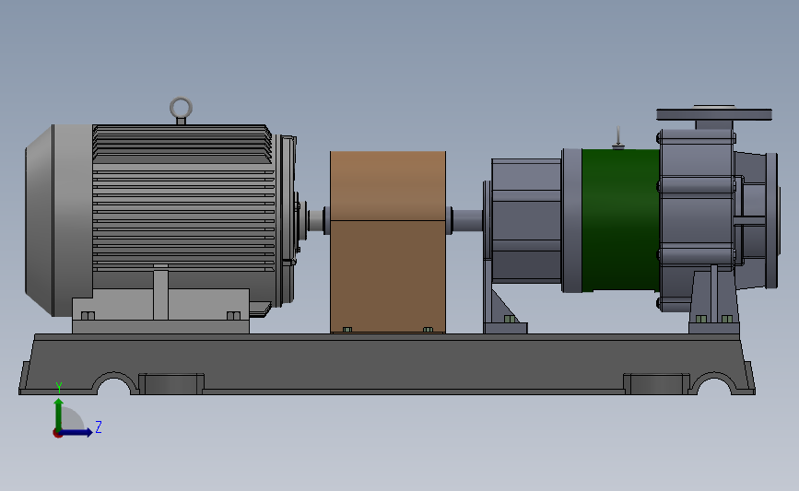Click the shaft between guard and pump
The image size is (799, 491).
466,220
